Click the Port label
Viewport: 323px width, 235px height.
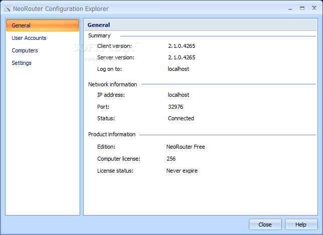click(103, 107)
